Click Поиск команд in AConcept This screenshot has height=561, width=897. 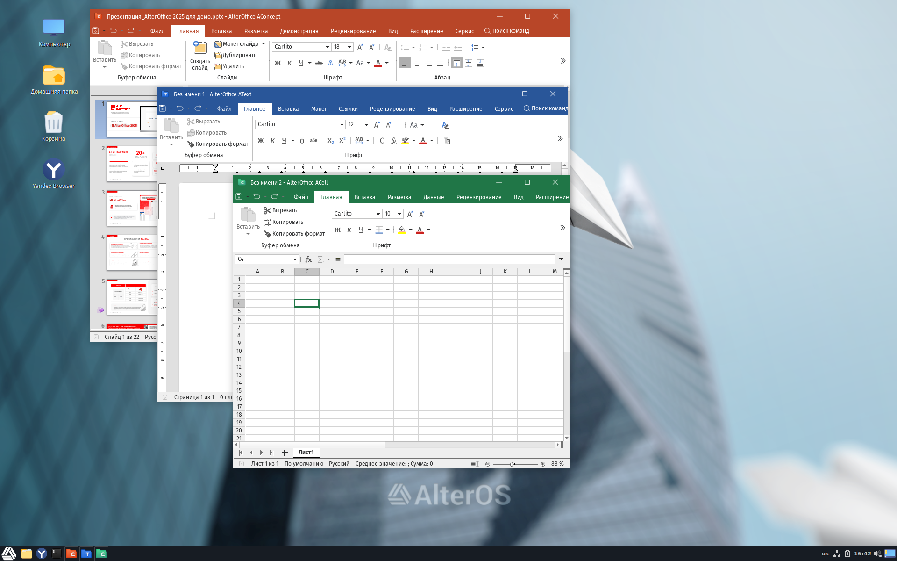pos(507,31)
